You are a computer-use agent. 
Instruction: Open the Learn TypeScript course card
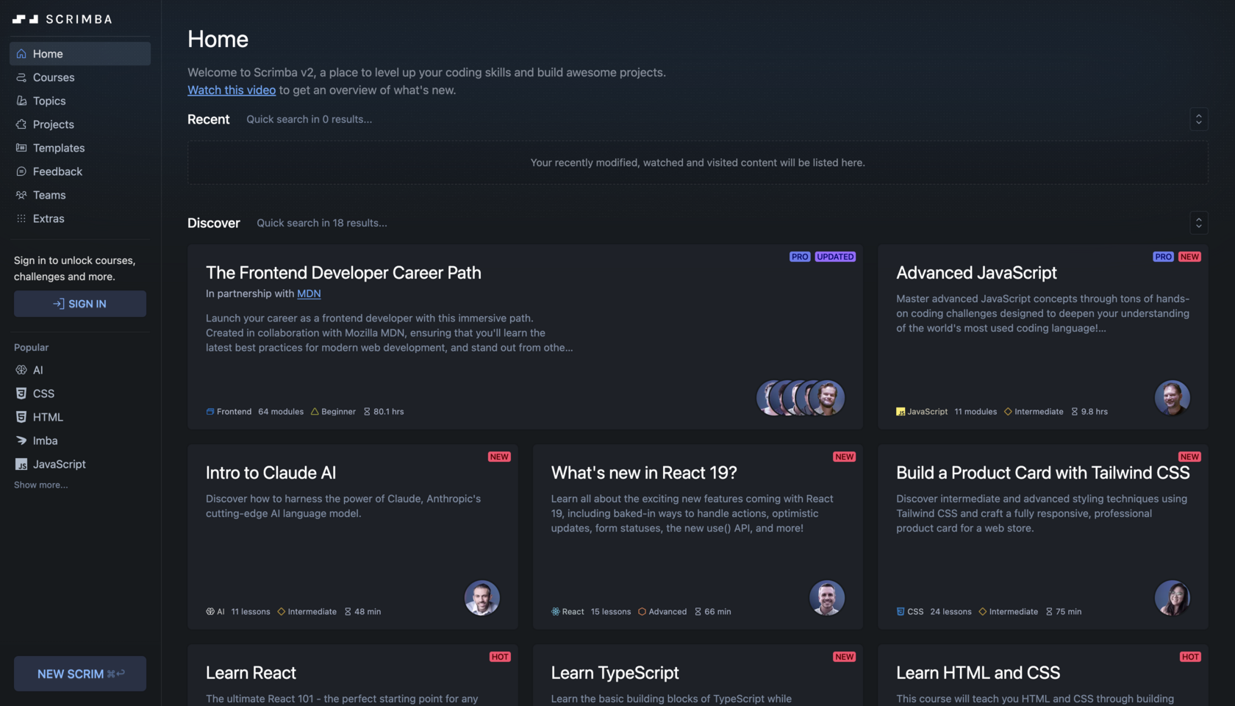tap(698, 676)
